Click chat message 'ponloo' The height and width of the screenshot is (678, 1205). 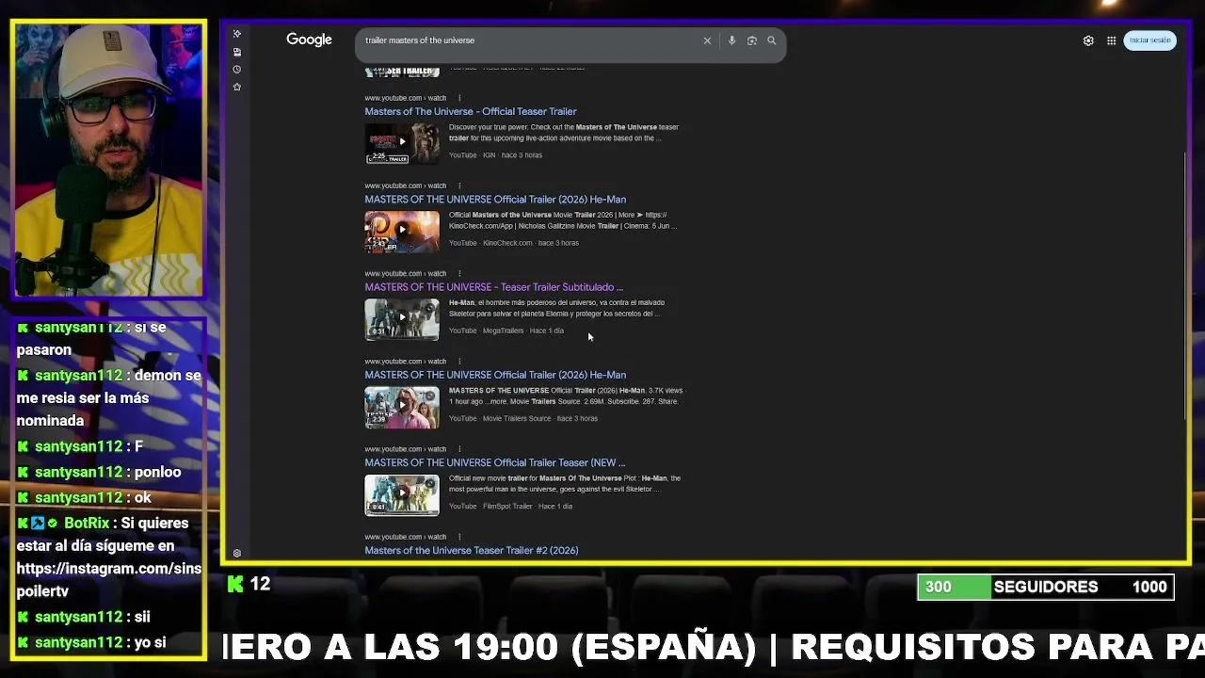158,472
